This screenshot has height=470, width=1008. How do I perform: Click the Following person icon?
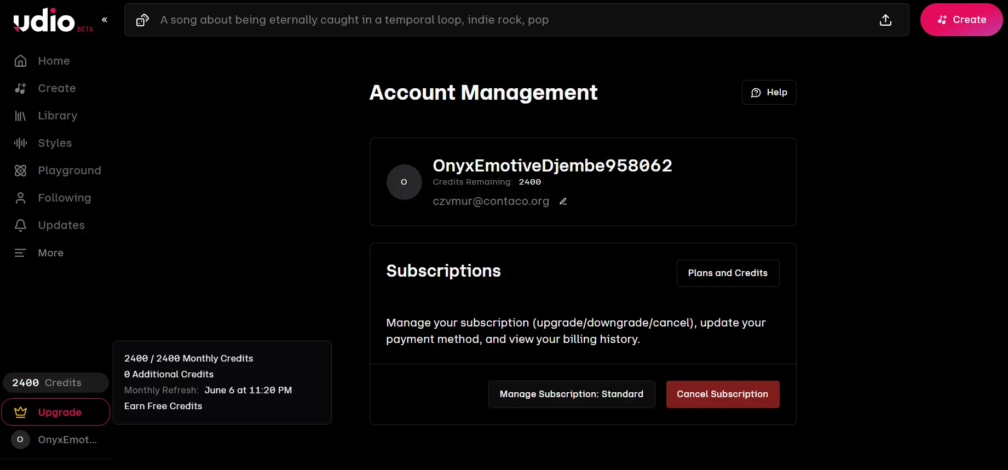click(20, 198)
